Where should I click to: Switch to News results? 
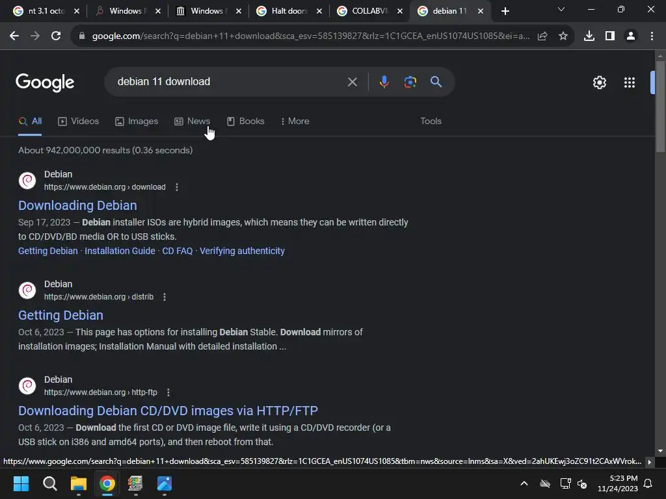click(x=193, y=122)
